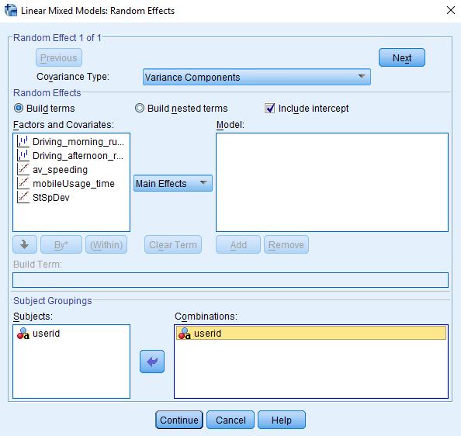Select userid in the Combinations list

pos(311,334)
